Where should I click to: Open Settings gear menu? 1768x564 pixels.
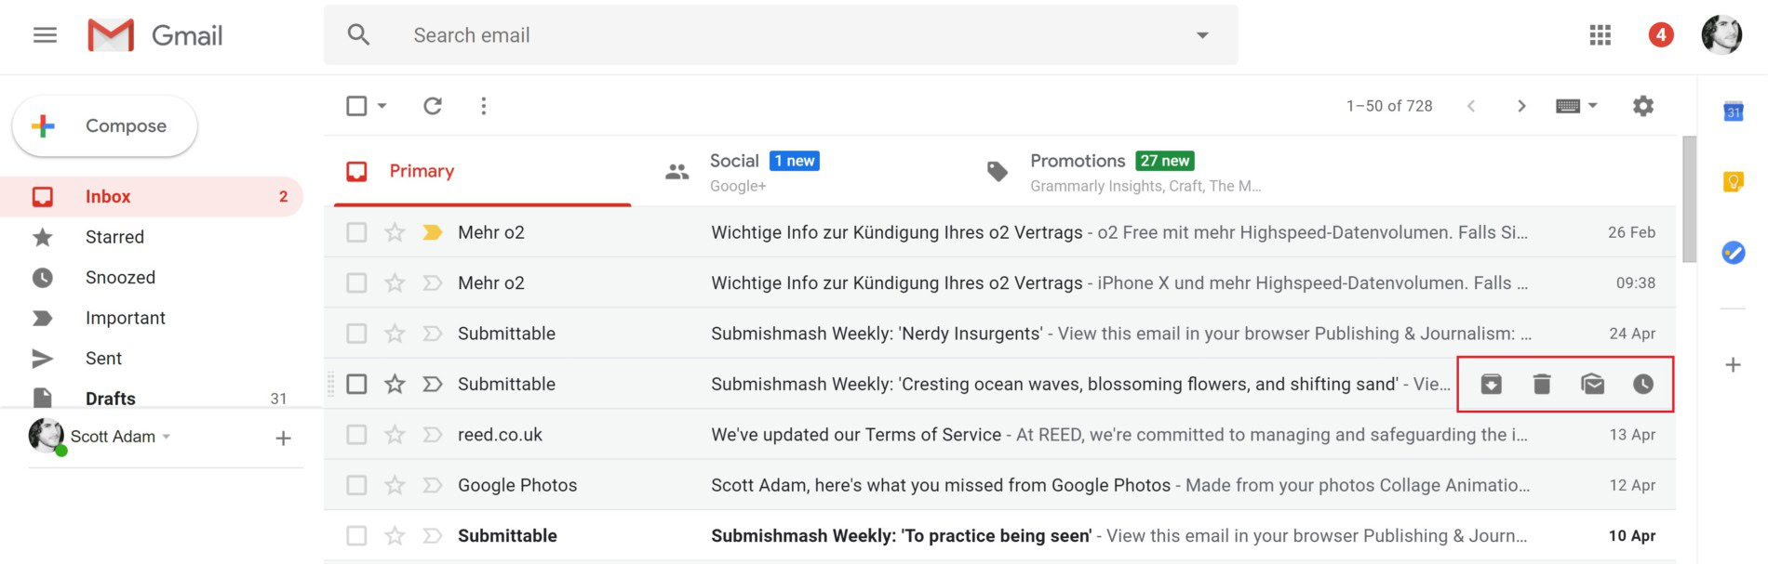coord(1643,106)
